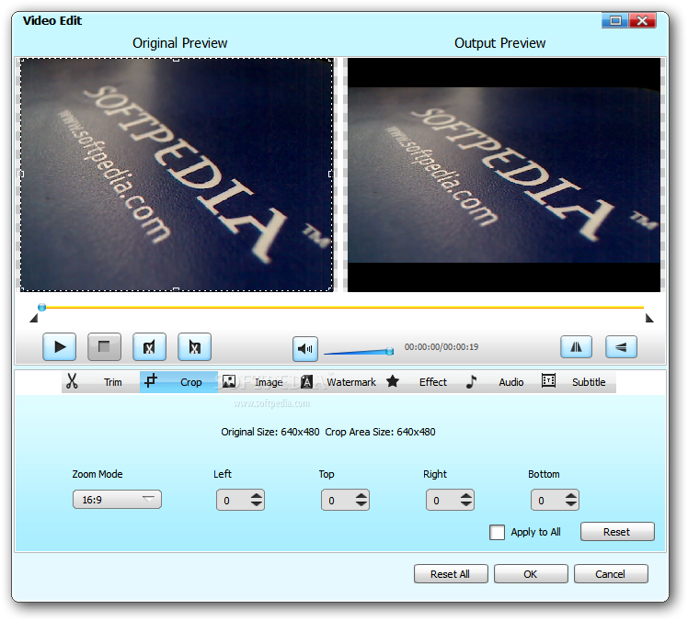Increase the Left crop value
This screenshot has width=688, height=621.
pyautogui.click(x=257, y=496)
